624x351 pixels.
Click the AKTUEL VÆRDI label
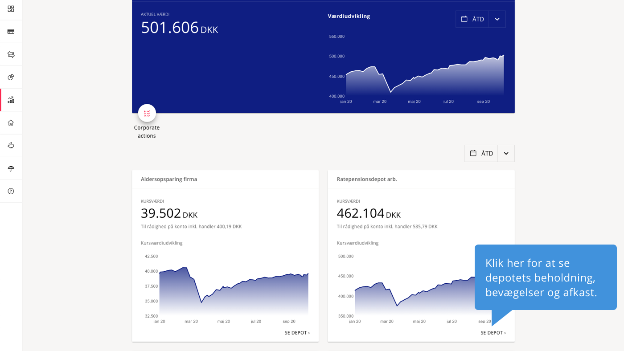point(155,14)
